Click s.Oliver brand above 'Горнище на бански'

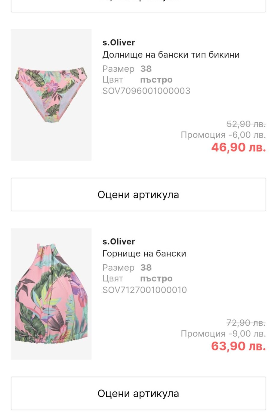118,241
